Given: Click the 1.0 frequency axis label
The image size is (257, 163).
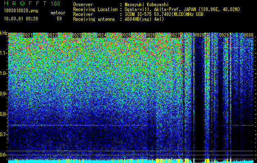Looking at the screenshot, I should tap(3, 73).
